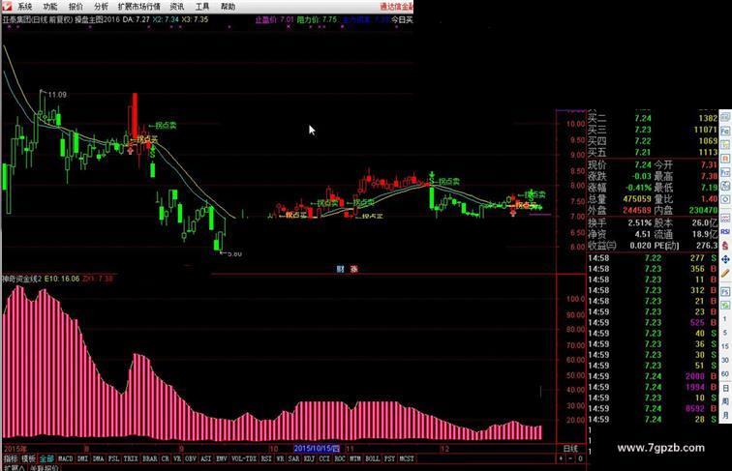This screenshot has height=471, width=732.
Task: Click the 涨 info marker
Action: 353,269
